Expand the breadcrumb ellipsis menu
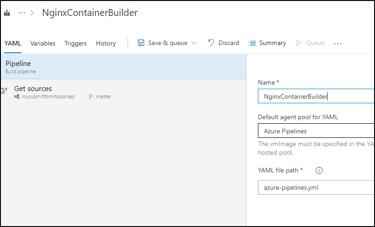The image size is (375, 227). [x=22, y=13]
